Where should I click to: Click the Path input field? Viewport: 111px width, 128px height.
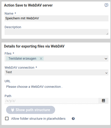51,101
